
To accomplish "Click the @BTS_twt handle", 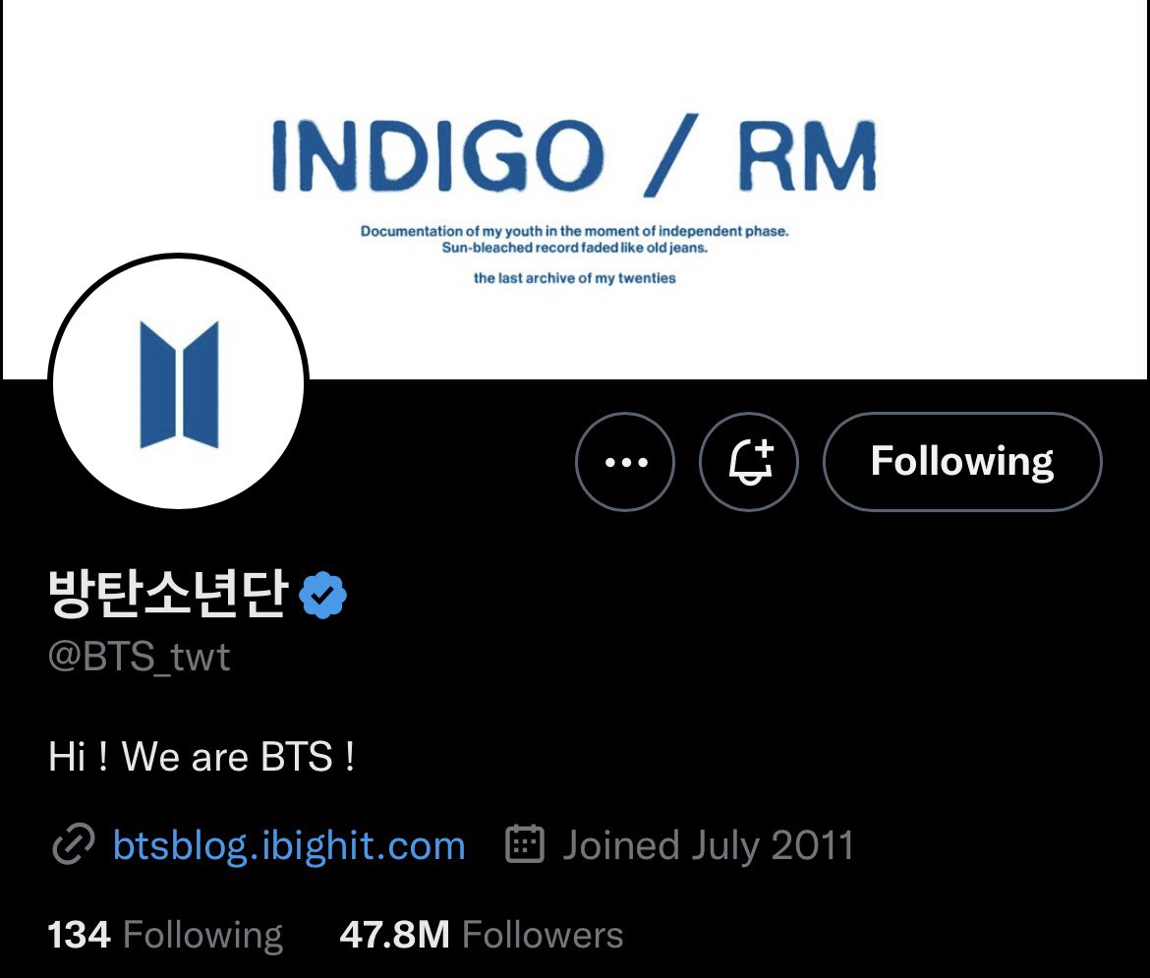I will coord(139,657).
